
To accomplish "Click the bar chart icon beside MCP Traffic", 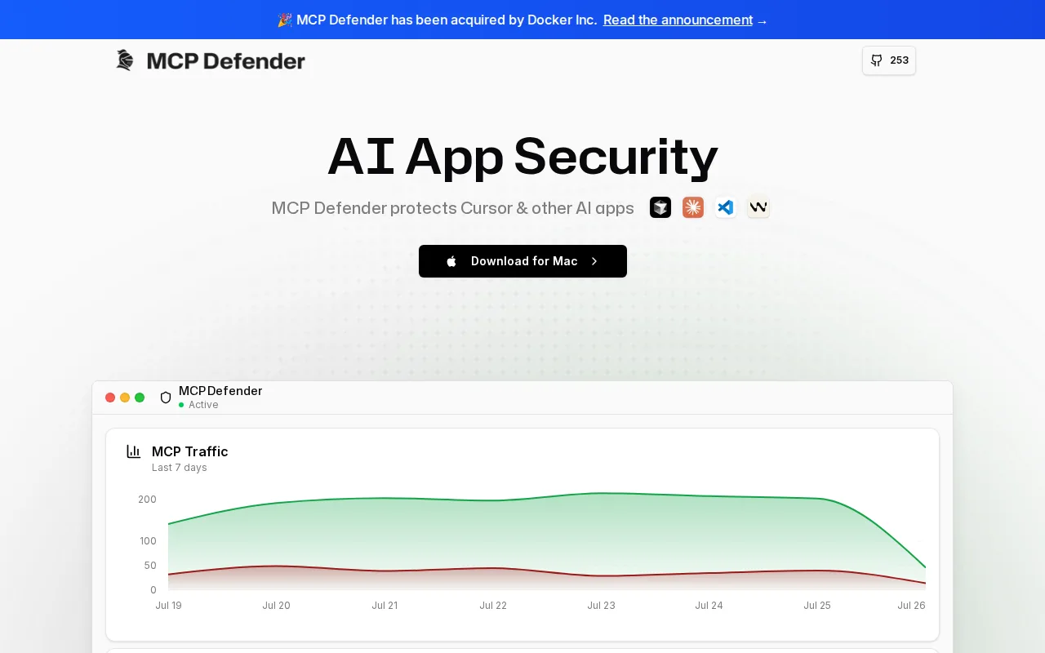I will coord(134,451).
